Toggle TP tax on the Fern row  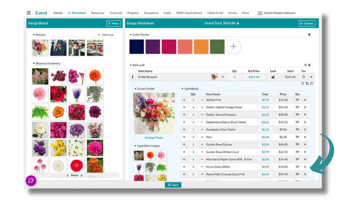tap(297, 137)
